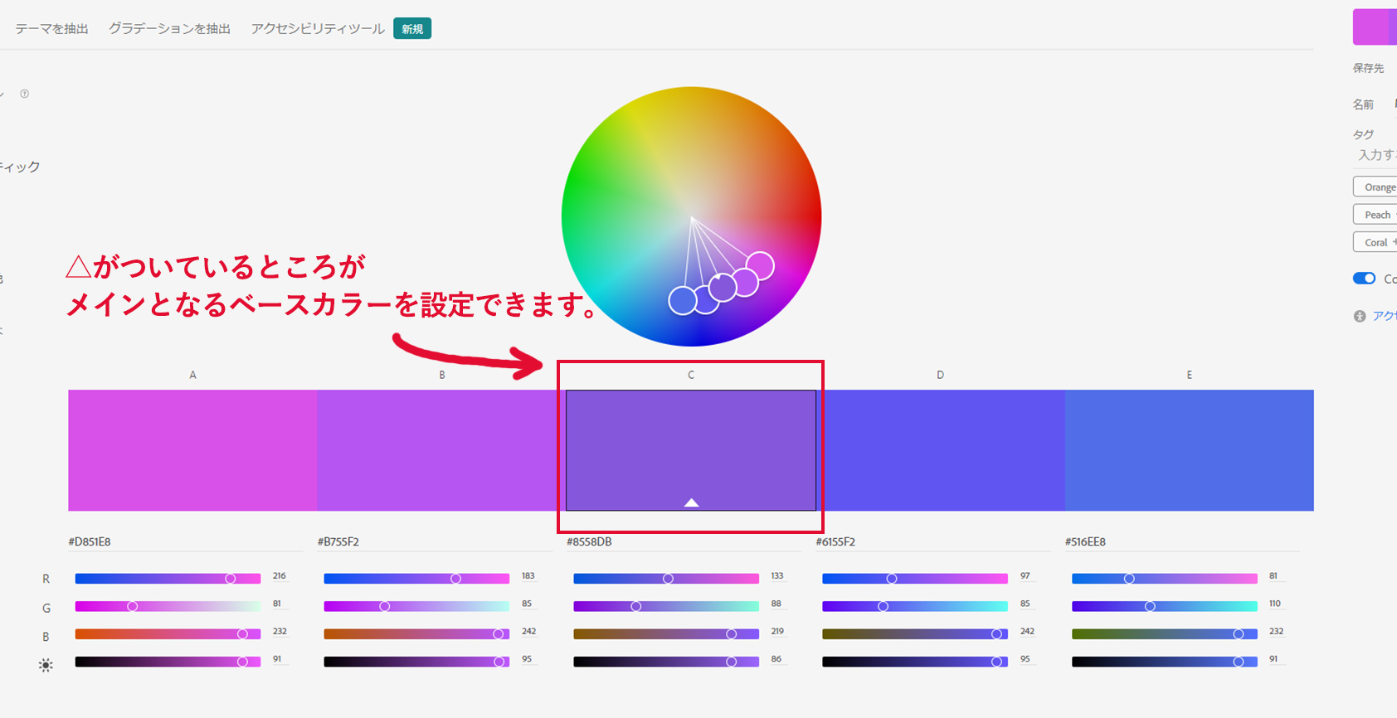Viewport: 1397px width, 718px height.
Task: Click the hex field #6155F2
Action: pyautogui.click(x=835, y=542)
